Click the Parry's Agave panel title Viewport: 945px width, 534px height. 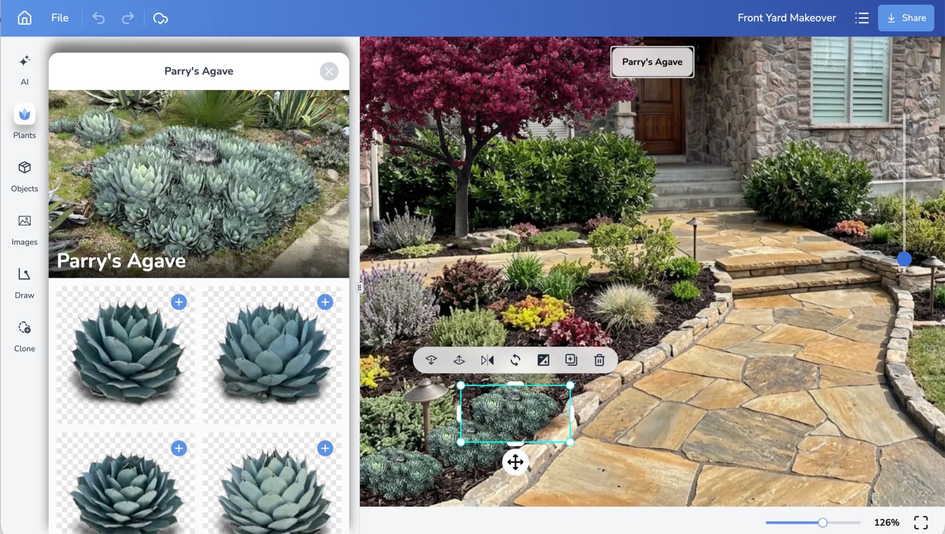[x=199, y=71]
